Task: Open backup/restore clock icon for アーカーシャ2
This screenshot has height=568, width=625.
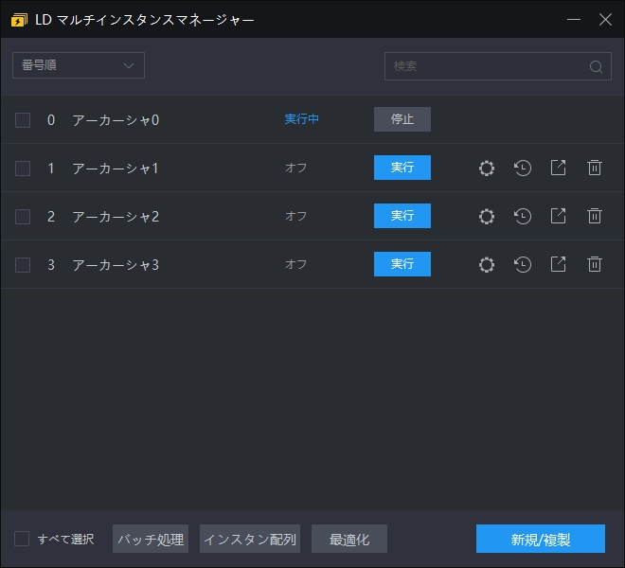Action: 523,217
